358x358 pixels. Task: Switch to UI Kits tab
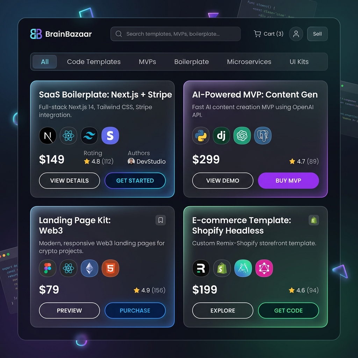tap(299, 62)
